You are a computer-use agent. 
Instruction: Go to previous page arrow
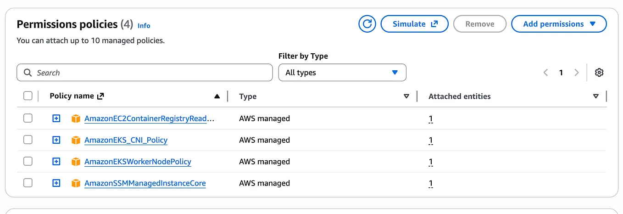(545, 73)
